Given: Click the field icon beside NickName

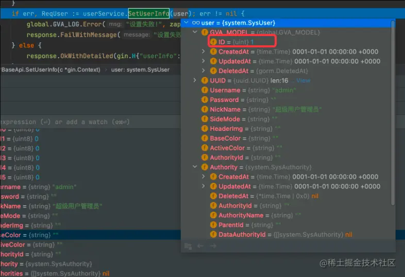Looking at the screenshot, I should pos(205,110).
